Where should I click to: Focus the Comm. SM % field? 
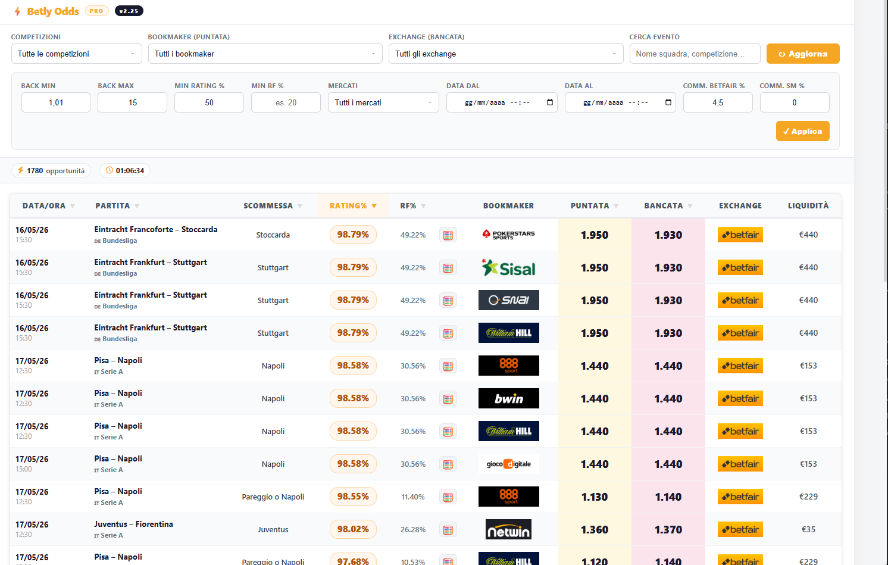tap(795, 102)
